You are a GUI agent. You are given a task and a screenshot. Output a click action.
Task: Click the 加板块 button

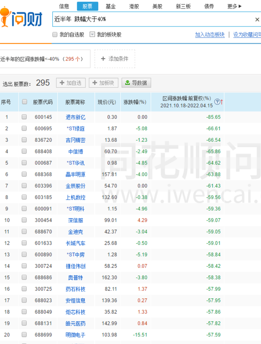coord(104,83)
